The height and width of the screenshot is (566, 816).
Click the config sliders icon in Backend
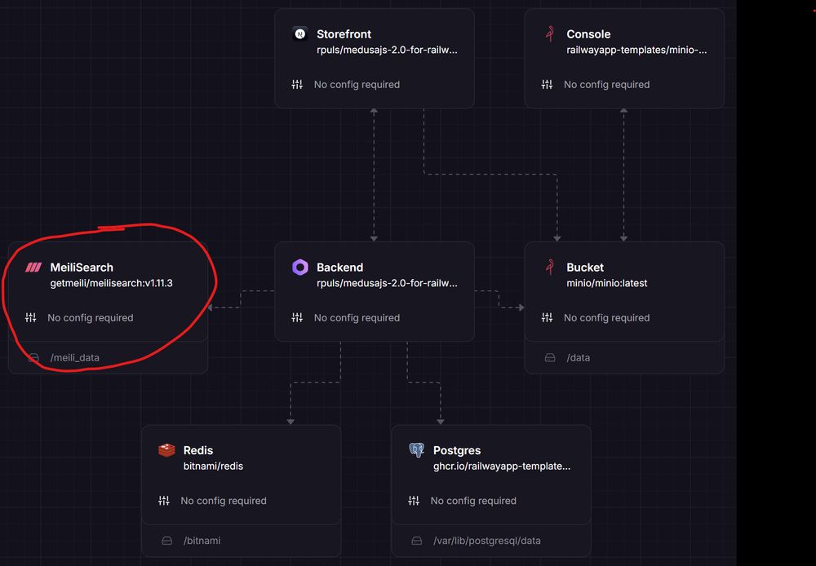[297, 317]
